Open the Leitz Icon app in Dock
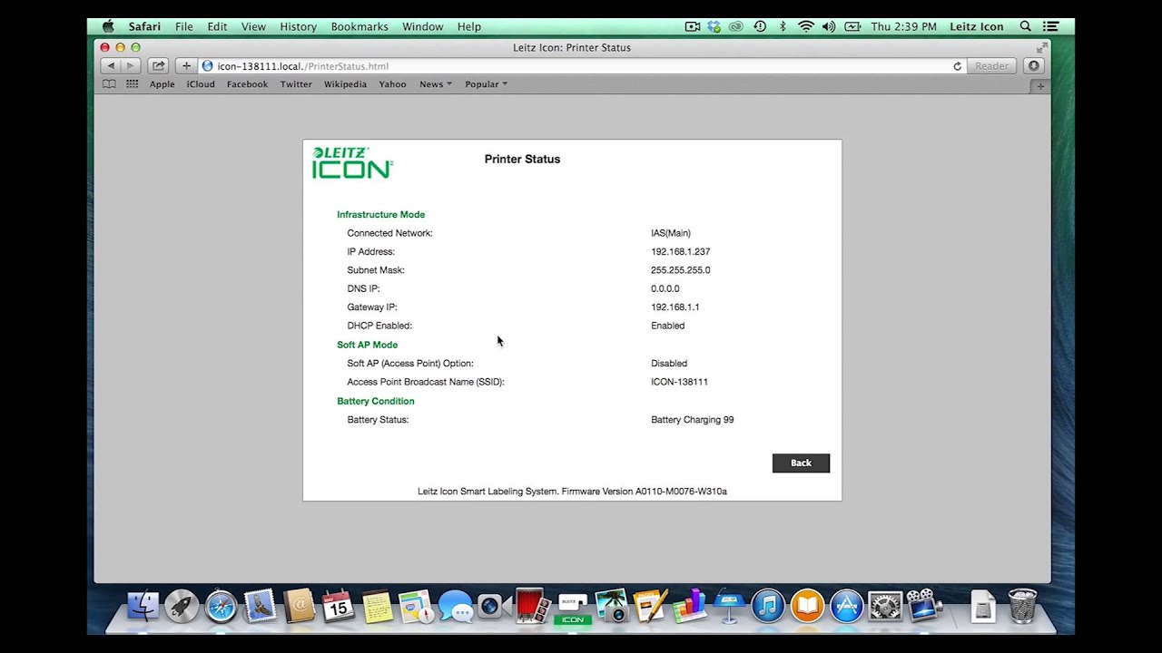 572,609
